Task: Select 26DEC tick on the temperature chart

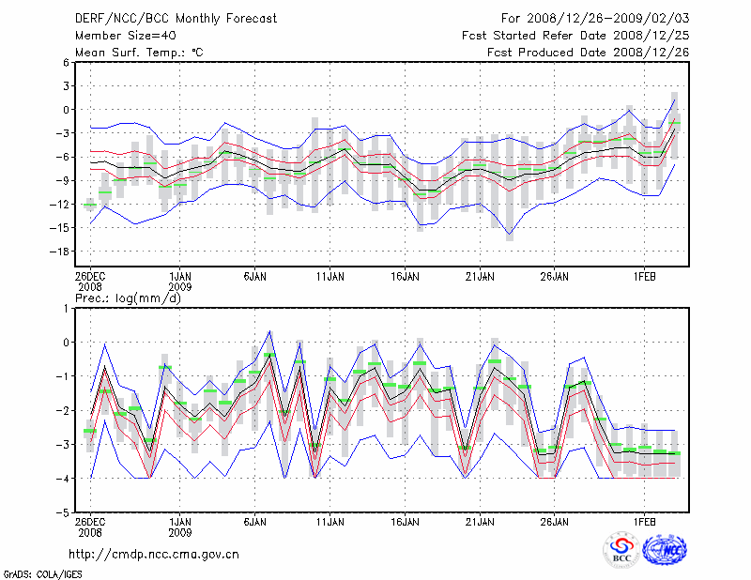Action: [x=90, y=278]
